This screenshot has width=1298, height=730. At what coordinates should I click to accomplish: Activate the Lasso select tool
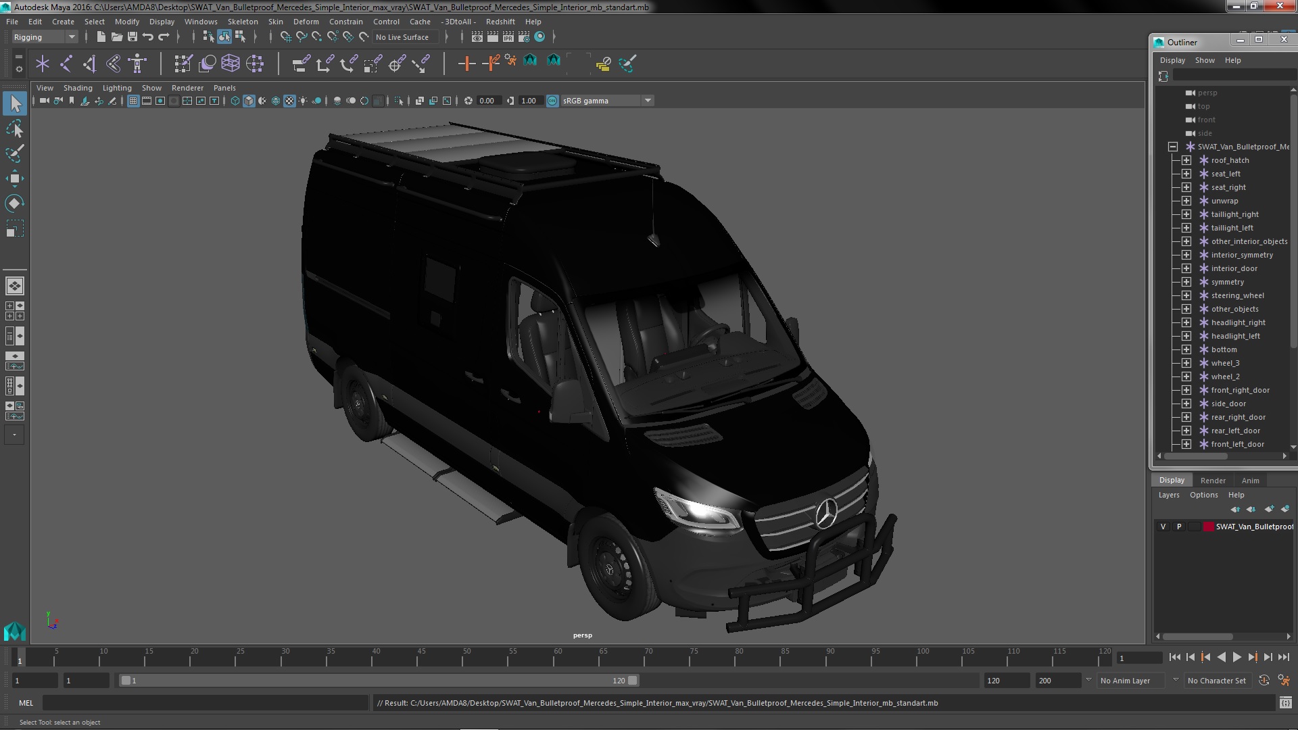[x=15, y=128]
